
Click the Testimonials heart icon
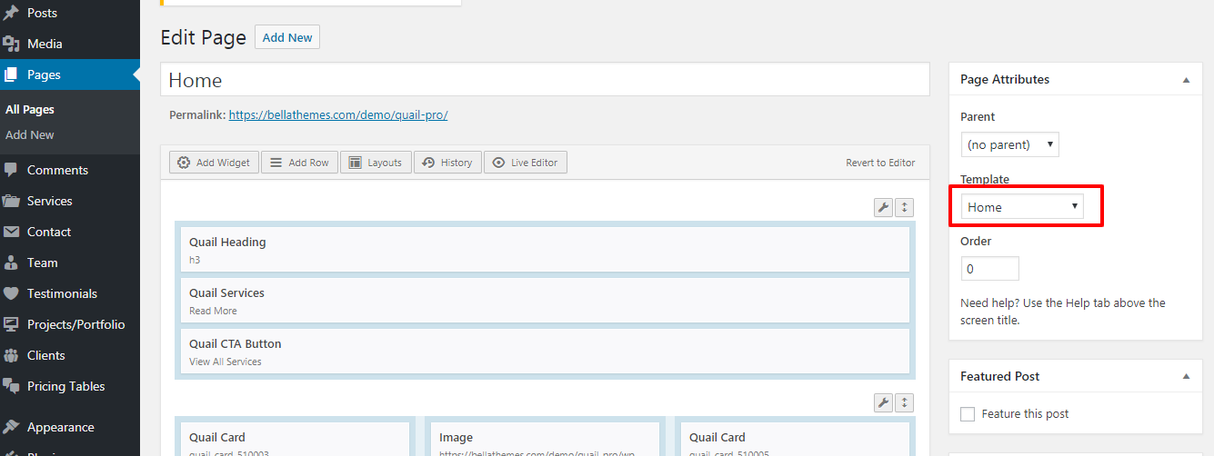click(x=11, y=293)
